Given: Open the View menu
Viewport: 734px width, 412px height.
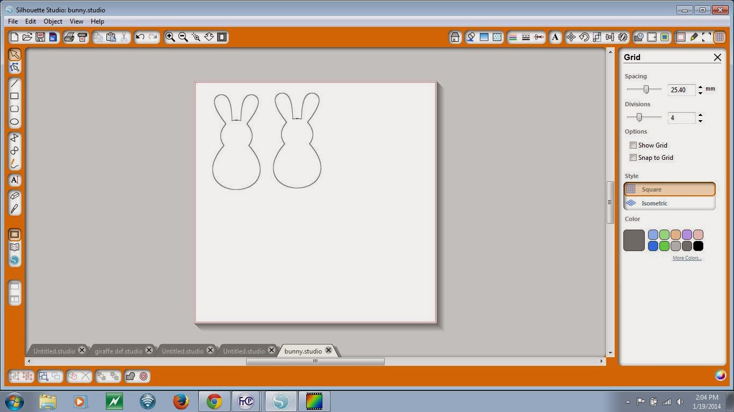Looking at the screenshot, I should [x=76, y=21].
